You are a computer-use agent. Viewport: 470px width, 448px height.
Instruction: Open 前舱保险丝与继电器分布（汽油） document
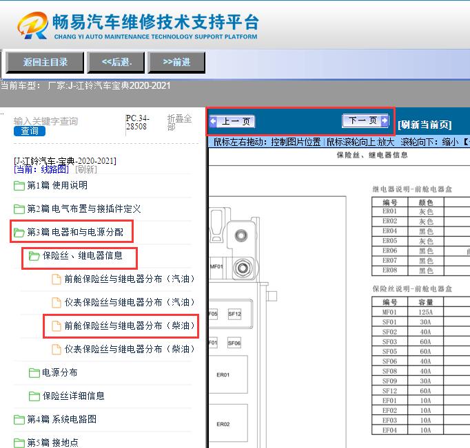(x=130, y=279)
